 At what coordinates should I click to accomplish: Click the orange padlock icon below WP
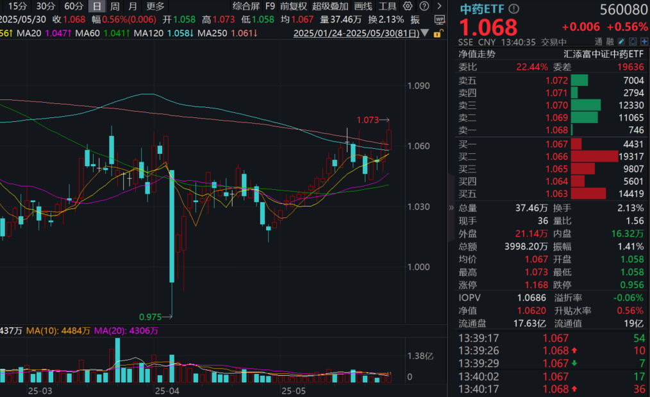pyautogui.click(x=437, y=33)
